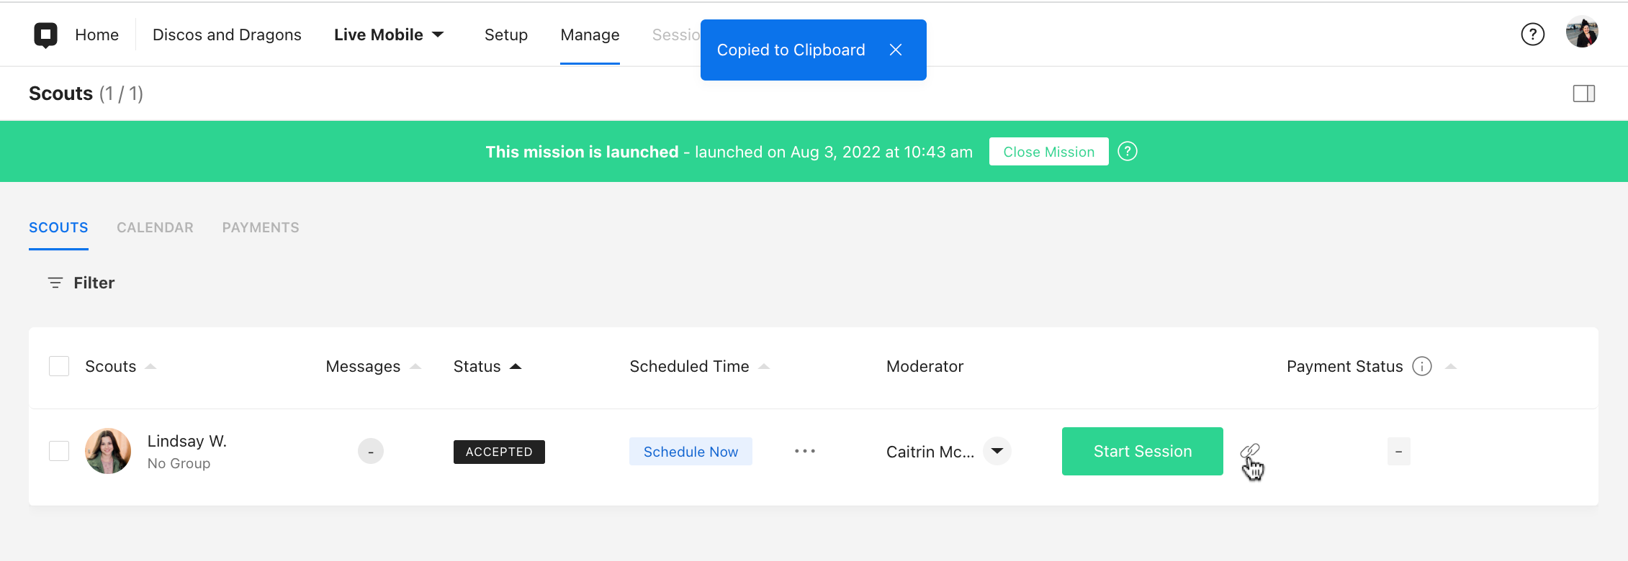Viewport: 1628px width, 561px height.
Task: Toggle the side panel layout icon
Action: pyautogui.click(x=1583, y=93)
